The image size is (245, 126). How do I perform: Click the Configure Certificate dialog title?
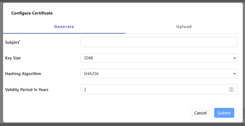click(x=32, y=13)
